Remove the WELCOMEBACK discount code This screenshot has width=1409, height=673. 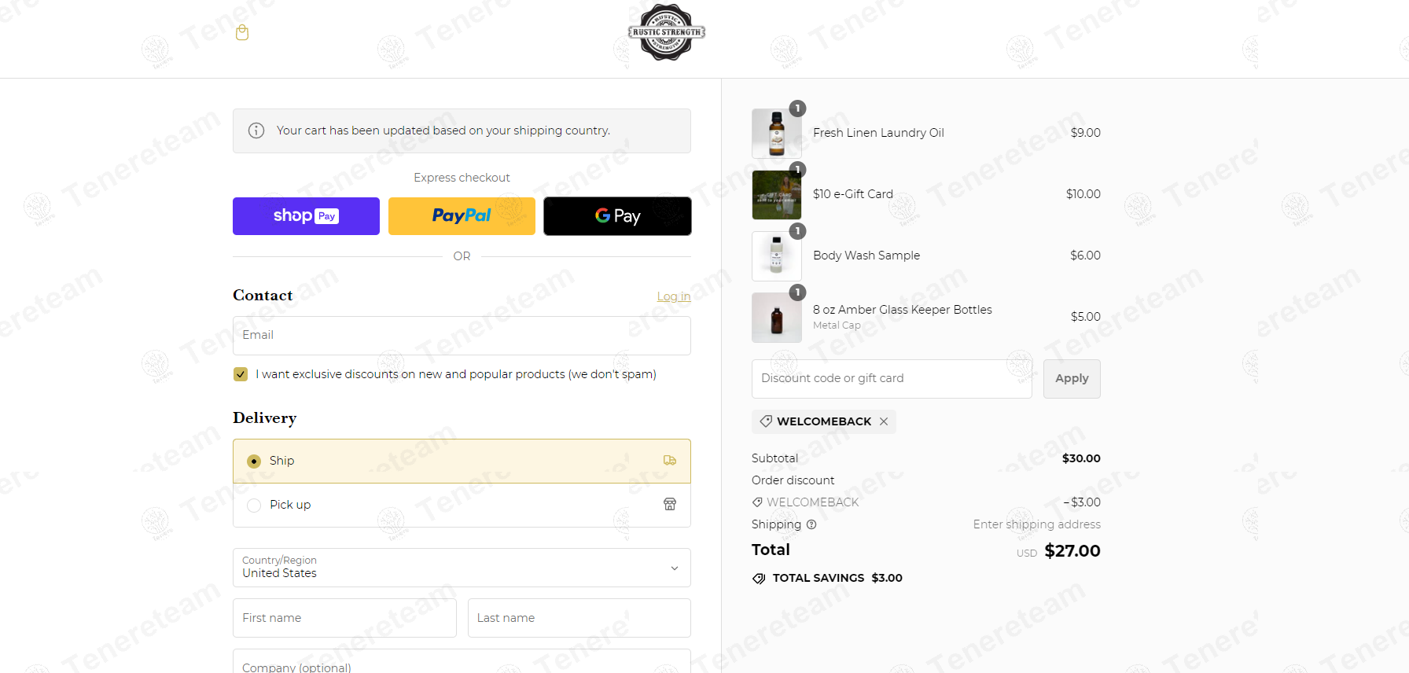click(x=884, y=421)
